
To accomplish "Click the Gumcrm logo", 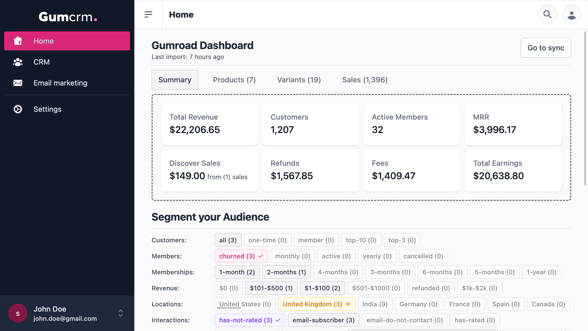I will tap(68, 17).
